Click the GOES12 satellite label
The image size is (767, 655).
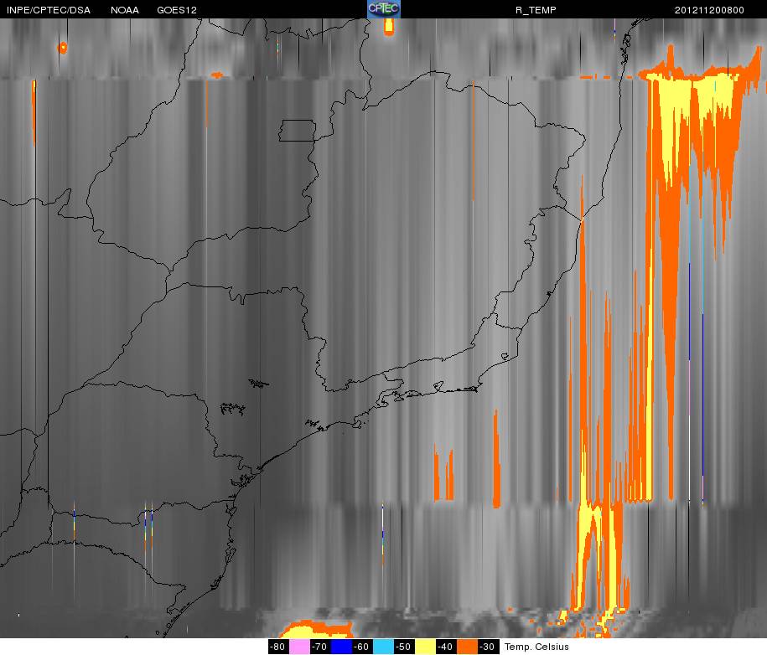click(177, 10)
